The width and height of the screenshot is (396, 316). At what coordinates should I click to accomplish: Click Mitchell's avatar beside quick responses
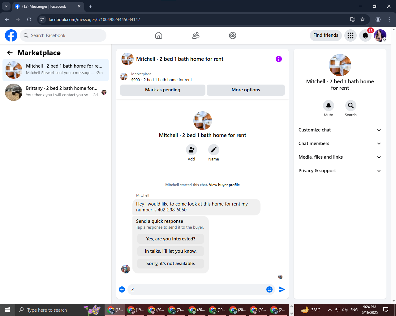tap(126, 269)
